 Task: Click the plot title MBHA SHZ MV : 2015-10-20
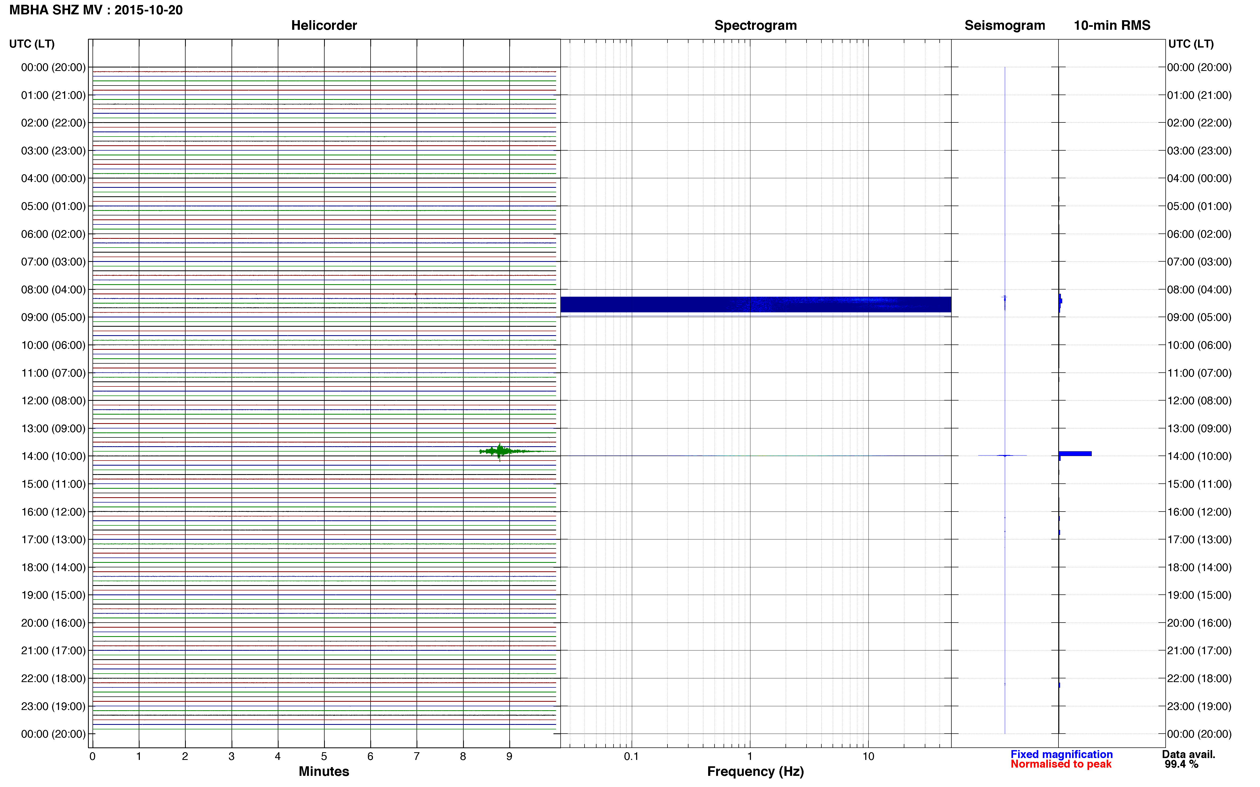pos(96,10)
